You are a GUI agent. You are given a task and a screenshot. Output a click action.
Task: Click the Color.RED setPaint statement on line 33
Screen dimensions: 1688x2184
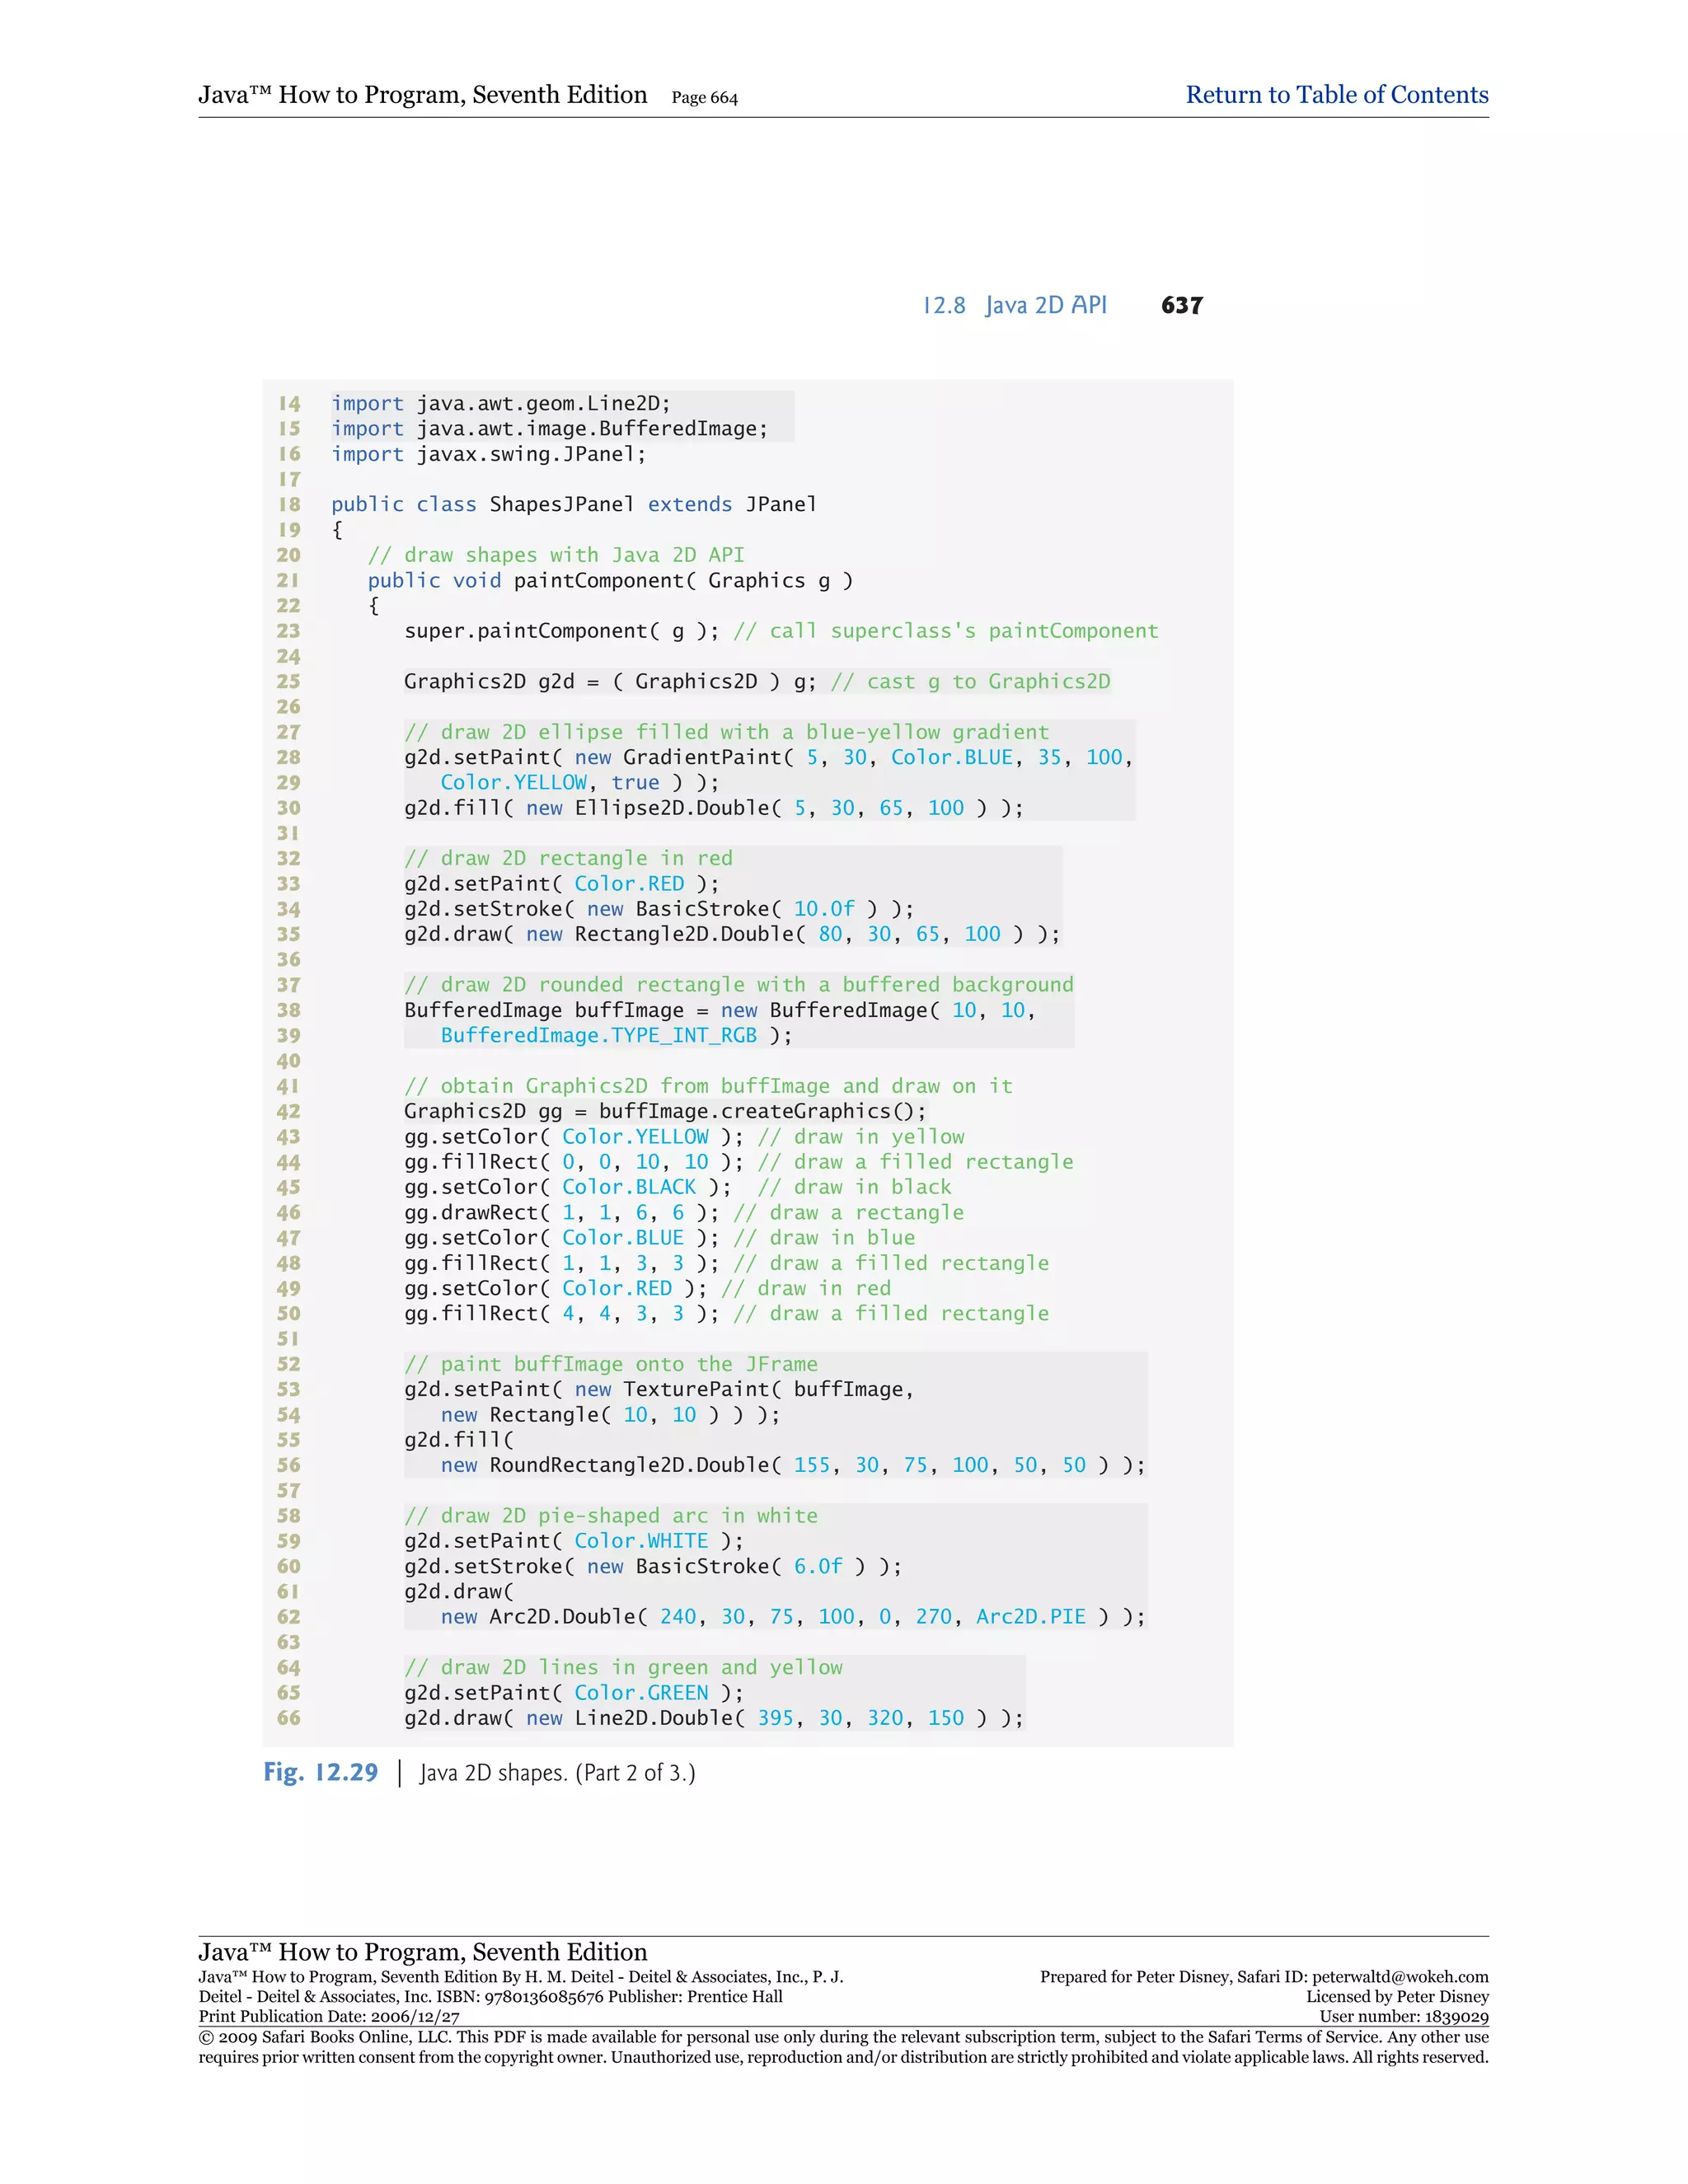561,883
